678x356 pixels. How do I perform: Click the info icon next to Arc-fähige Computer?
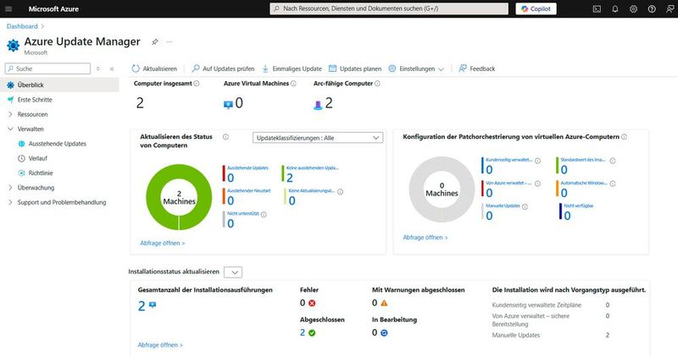[x=377, y=83]
